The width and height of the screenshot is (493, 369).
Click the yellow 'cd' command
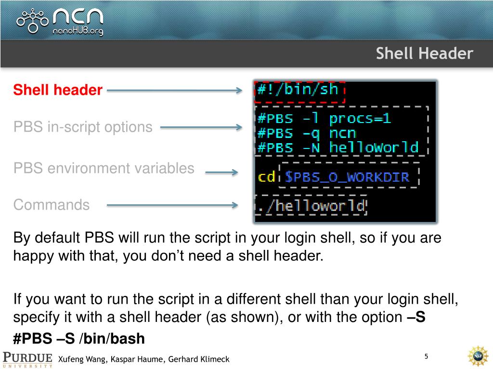click(267, 177)
